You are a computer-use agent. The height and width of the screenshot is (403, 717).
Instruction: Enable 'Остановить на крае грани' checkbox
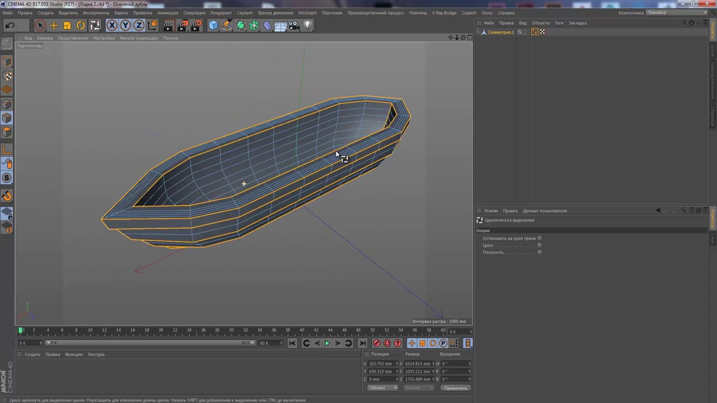tap(539, 238)
